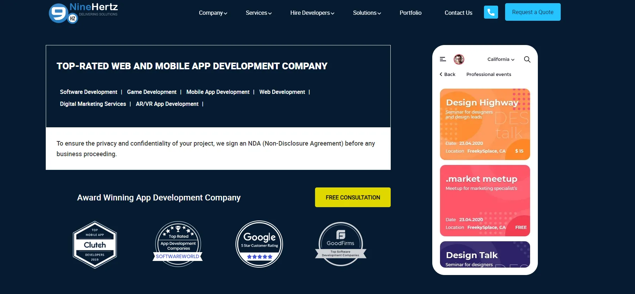Select the Design Highway event card
Screen dimensions: 635x294
(485, 124)
